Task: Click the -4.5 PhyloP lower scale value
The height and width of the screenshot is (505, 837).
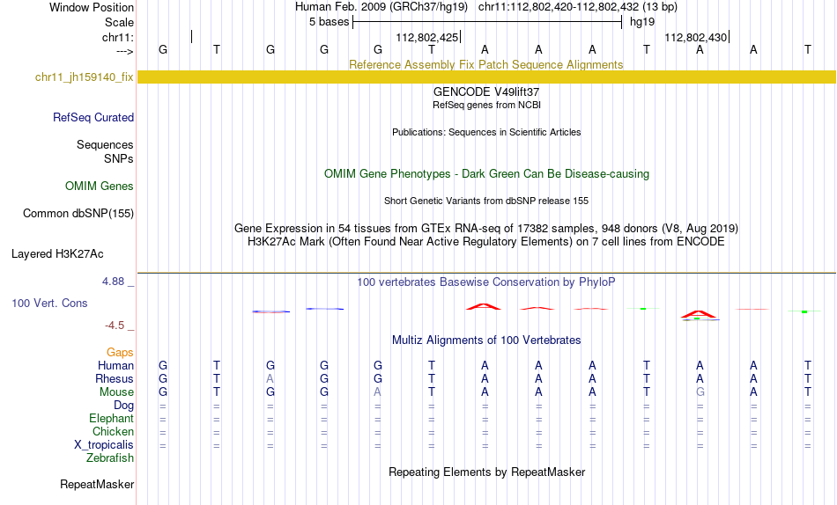Action: pos(115,326)
